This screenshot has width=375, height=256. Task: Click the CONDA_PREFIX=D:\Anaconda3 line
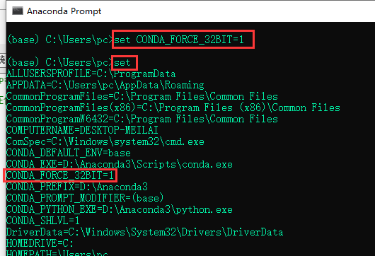click(77, 187)
